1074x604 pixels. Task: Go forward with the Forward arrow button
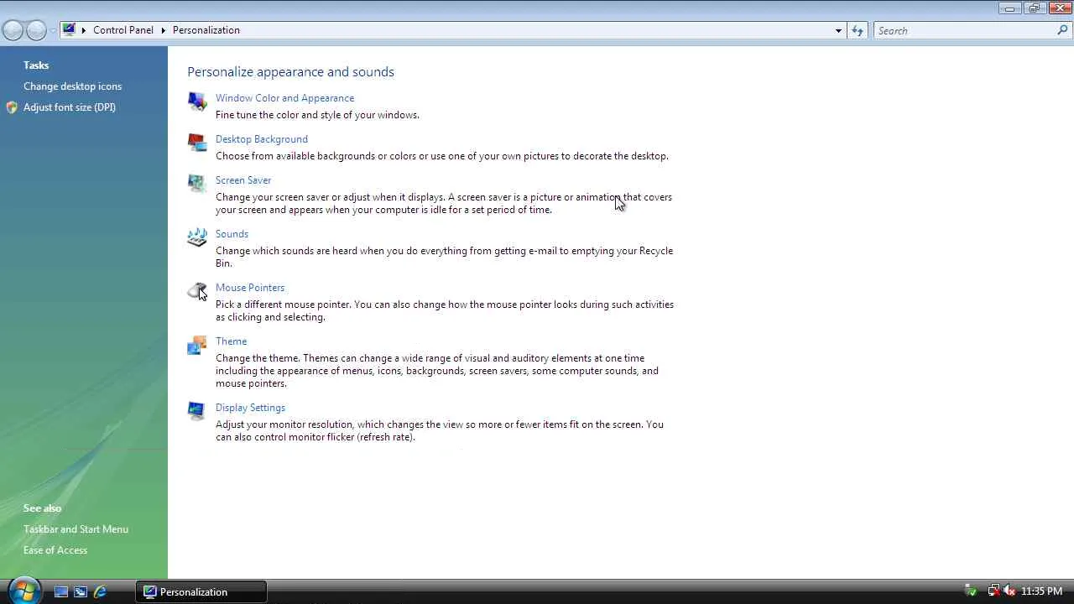(36, 30)
